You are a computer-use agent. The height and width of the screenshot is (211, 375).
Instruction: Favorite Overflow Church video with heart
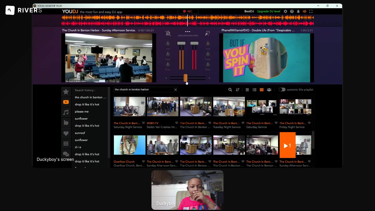pyautogui.click(x=144, y=161)
